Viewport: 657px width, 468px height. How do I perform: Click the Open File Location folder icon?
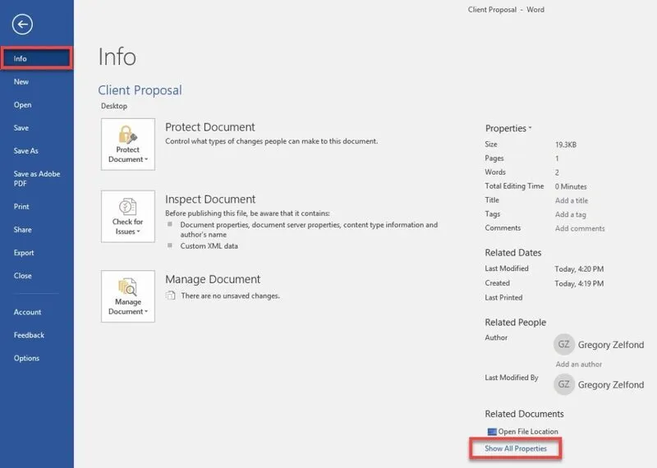coord(492,432)
